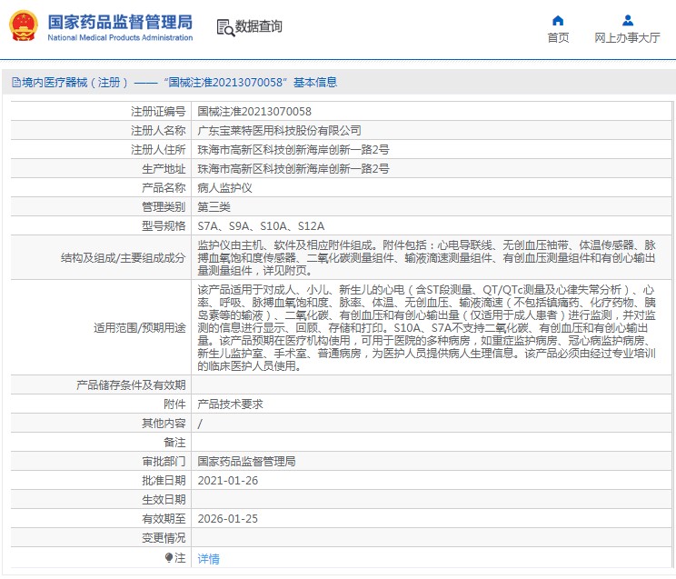Image resolution: width=676 pixels, height=579 pixels.
Task: Click the 产品储存条件及有效期 label
Action: pyautogui.click(x=131, y=384)
